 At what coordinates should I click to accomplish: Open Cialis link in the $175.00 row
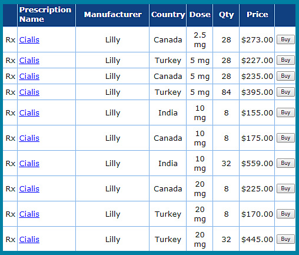coord(29,138)
